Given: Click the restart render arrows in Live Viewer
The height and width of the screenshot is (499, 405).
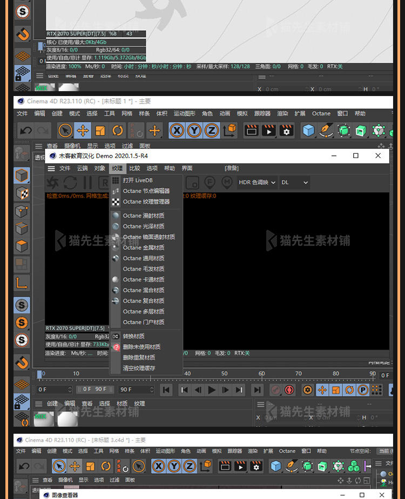Looking at the screenshot, I should [x=70, y=183].
